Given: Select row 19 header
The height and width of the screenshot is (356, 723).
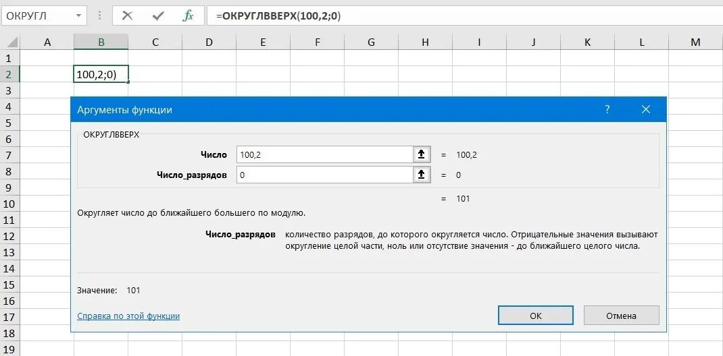Looking at the screenshot, I should [9, 349].
